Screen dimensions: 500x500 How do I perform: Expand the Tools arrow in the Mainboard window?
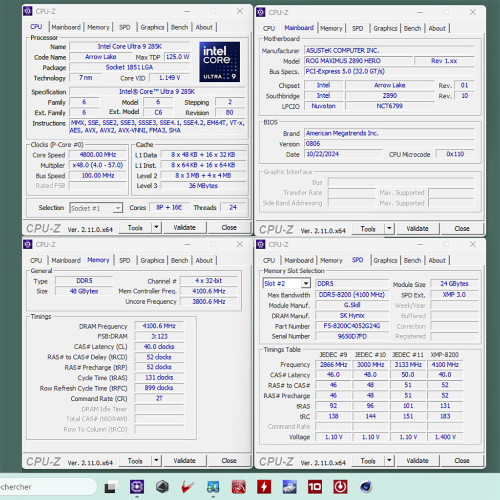click(389, 229)
